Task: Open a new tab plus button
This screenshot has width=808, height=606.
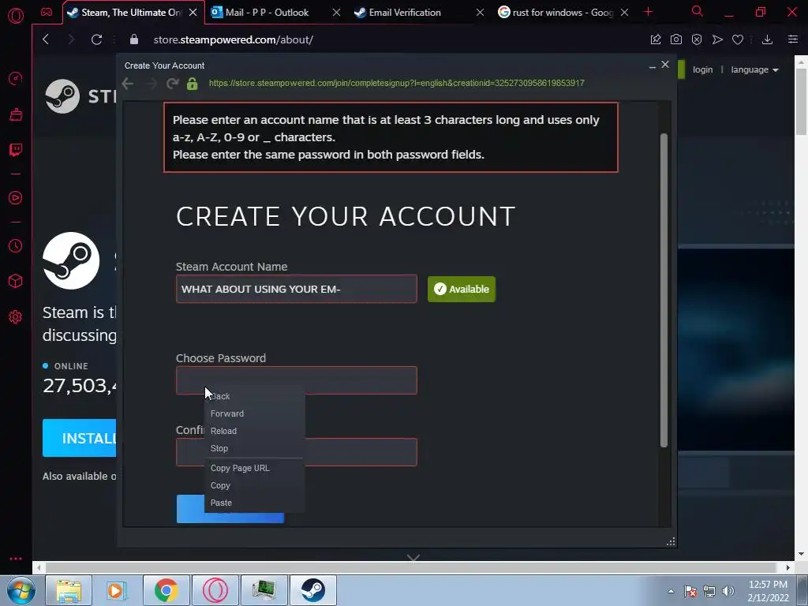Action: point(649,12)
